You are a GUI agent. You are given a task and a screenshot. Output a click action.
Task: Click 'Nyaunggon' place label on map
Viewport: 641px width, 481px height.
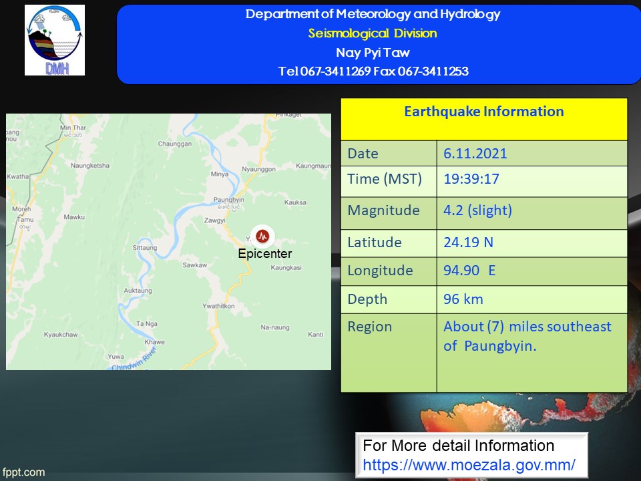(x=258, y=169)
